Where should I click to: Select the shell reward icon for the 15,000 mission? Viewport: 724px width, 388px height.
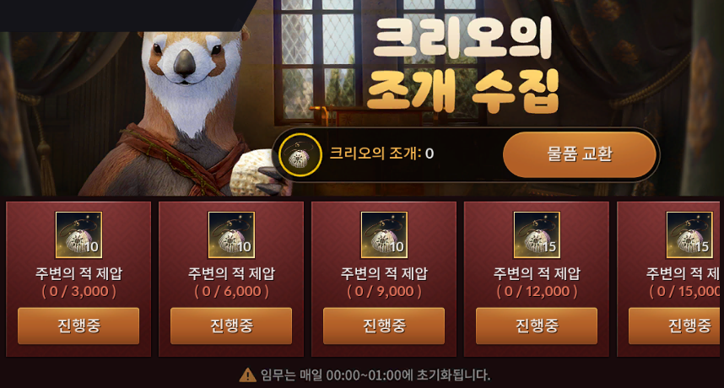(x=689, y=234)
